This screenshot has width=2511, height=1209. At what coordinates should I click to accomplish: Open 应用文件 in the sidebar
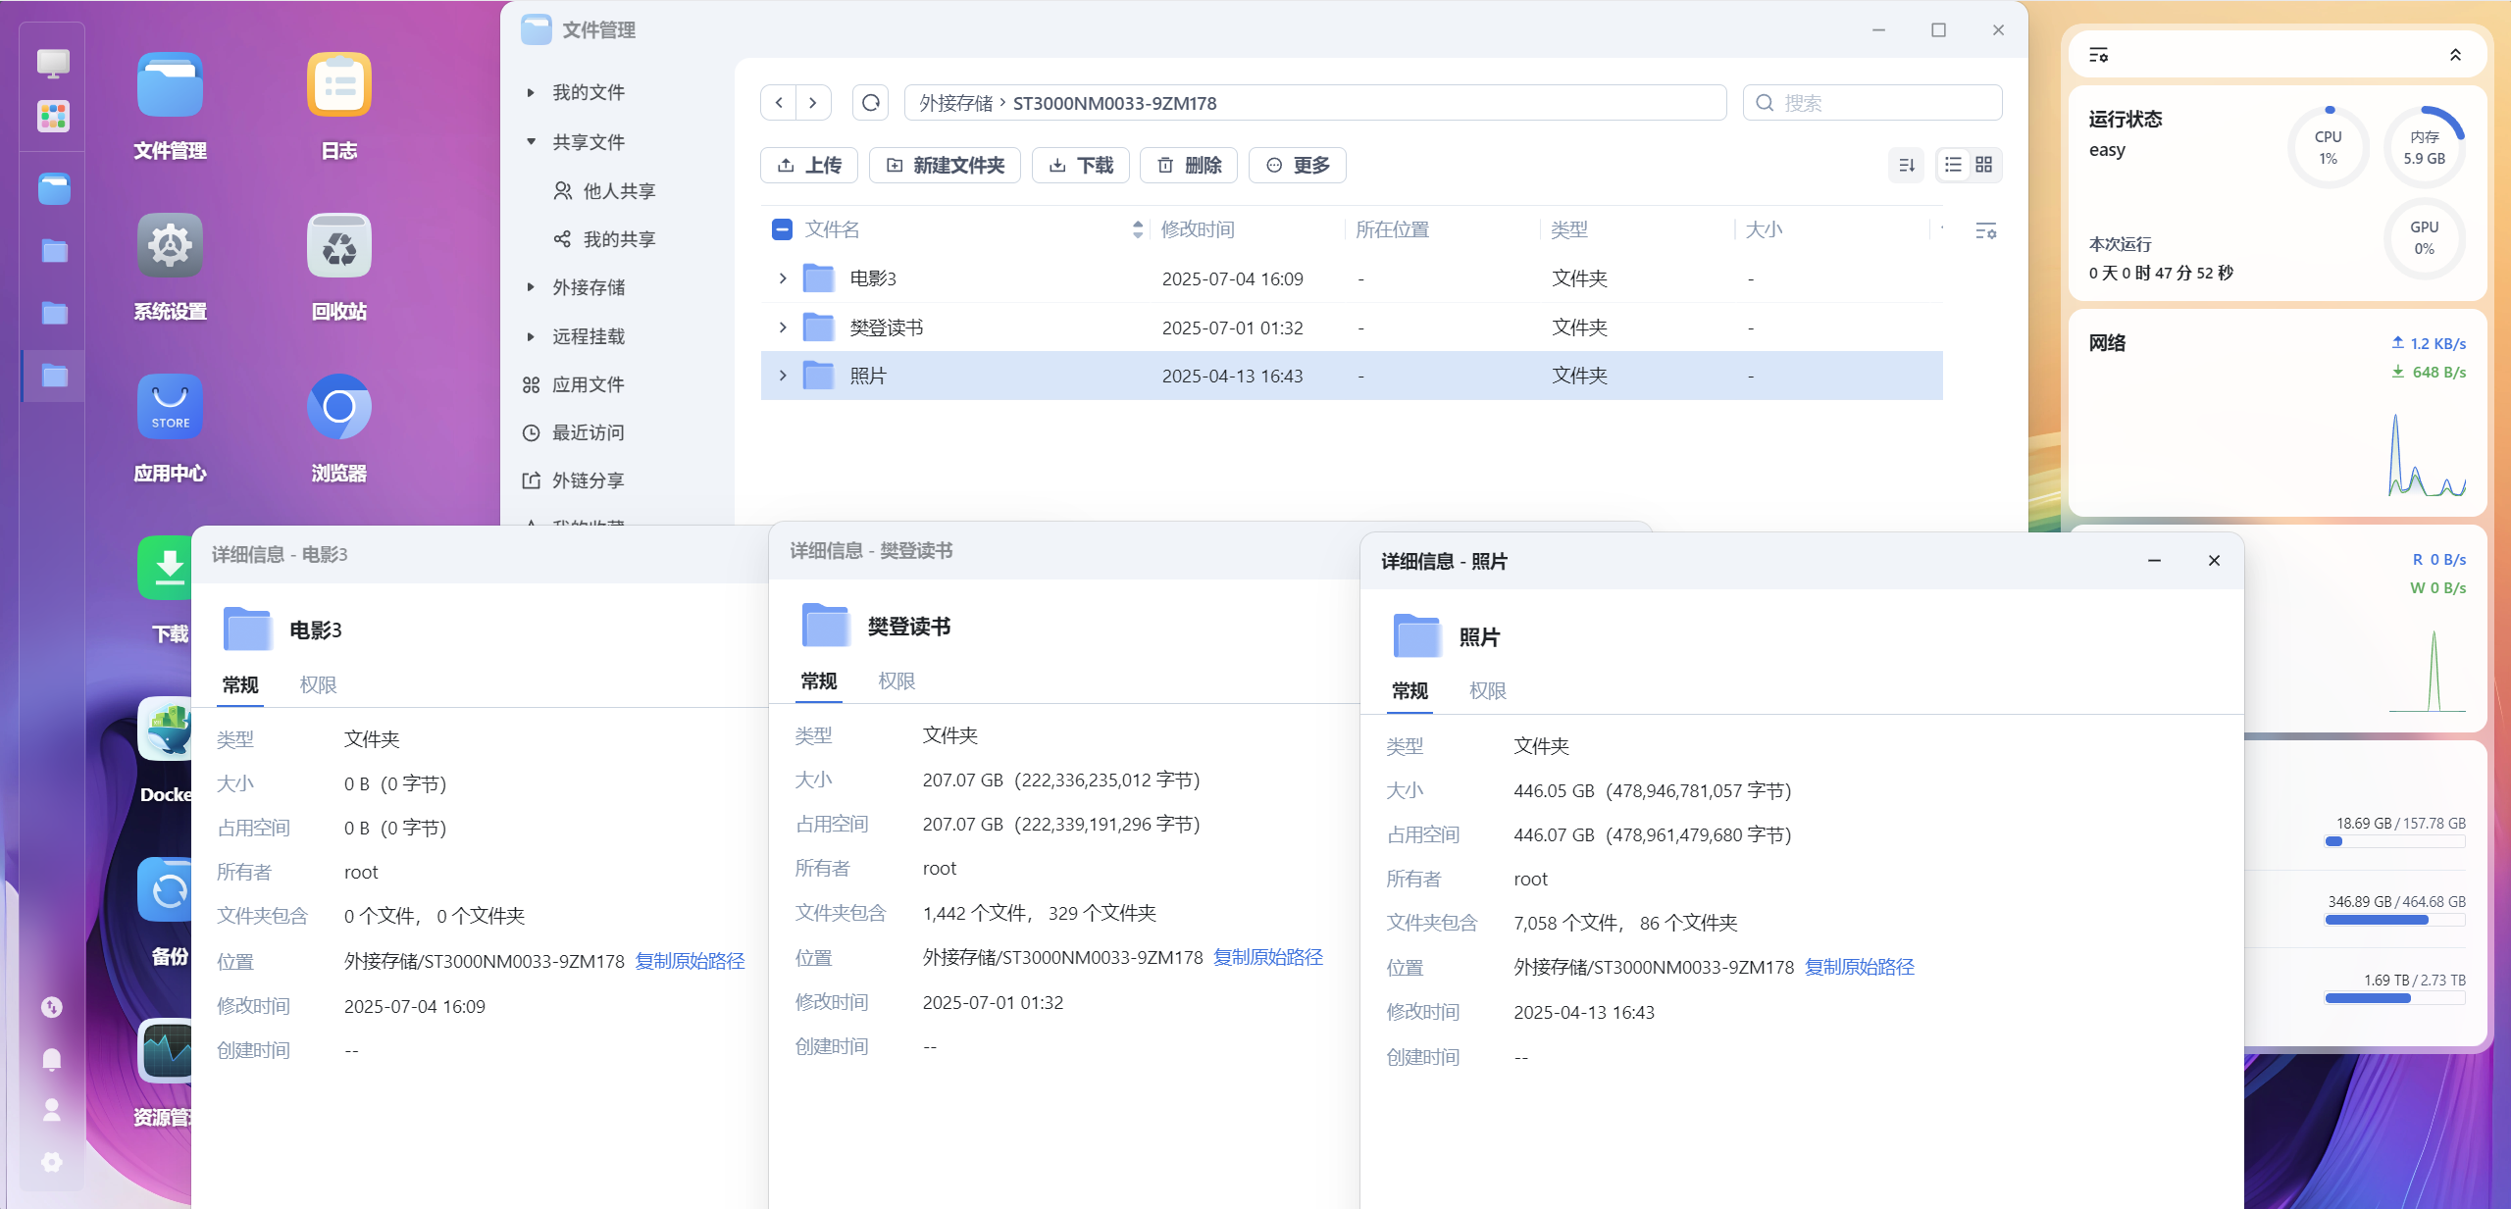click(x=575, y=384)
